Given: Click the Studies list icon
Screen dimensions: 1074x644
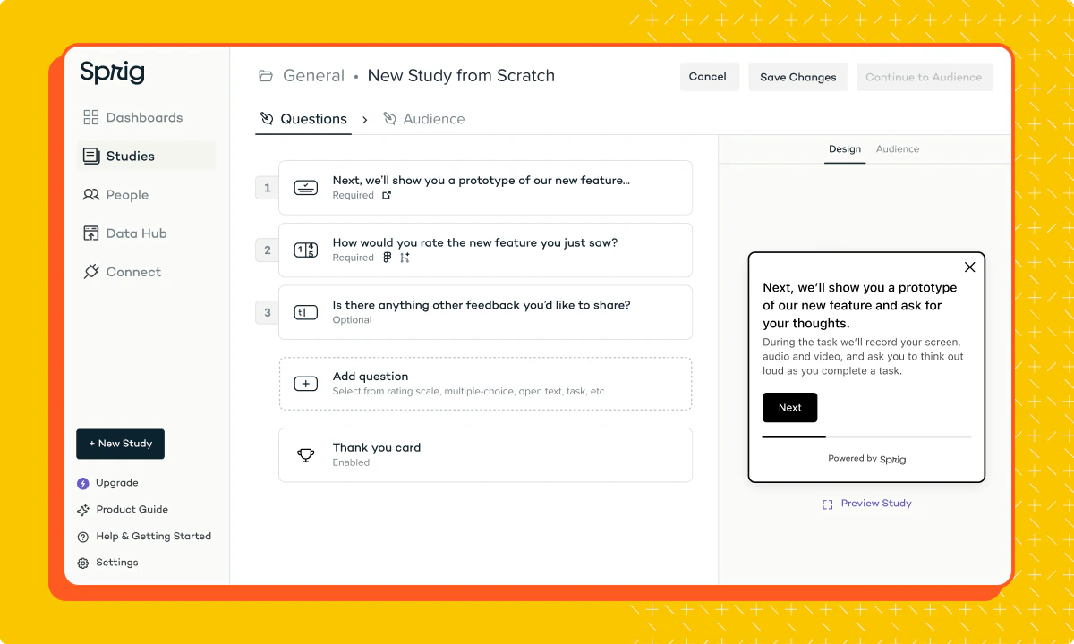Looking at the screenshot, I should (90, 156).
